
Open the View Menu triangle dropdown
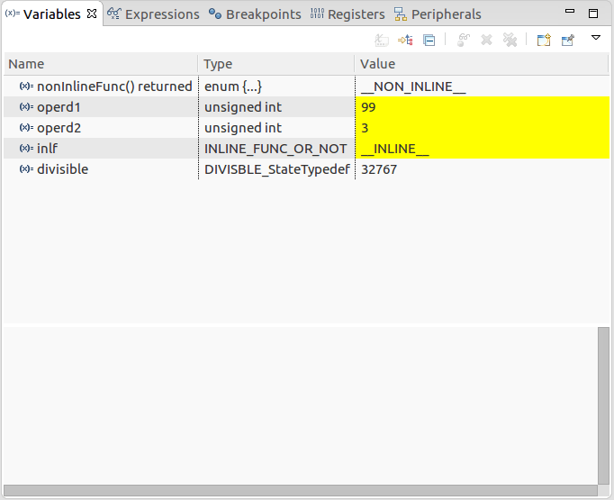coord(596,38)
